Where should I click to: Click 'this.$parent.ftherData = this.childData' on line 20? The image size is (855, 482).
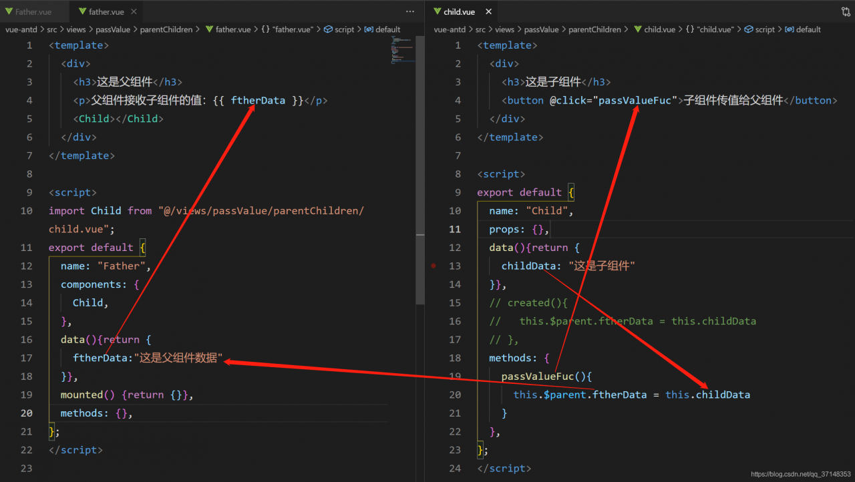(632, 395)
